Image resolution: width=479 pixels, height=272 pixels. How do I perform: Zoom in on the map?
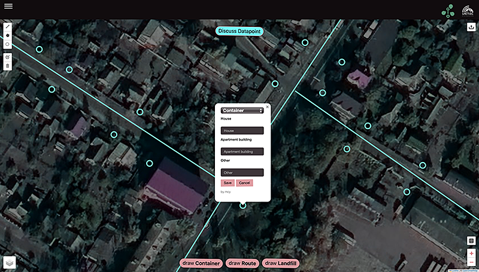pyautogui.click(x=471, y=253)
